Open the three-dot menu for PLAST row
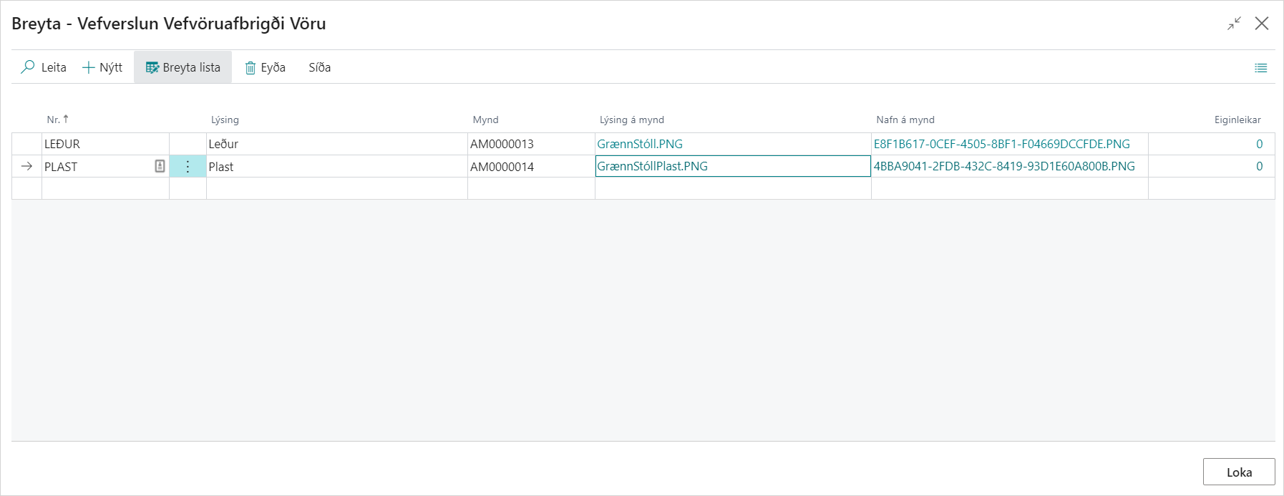Image resolution: width=1284 pixels, height=496 pixels. click(188, 167)
